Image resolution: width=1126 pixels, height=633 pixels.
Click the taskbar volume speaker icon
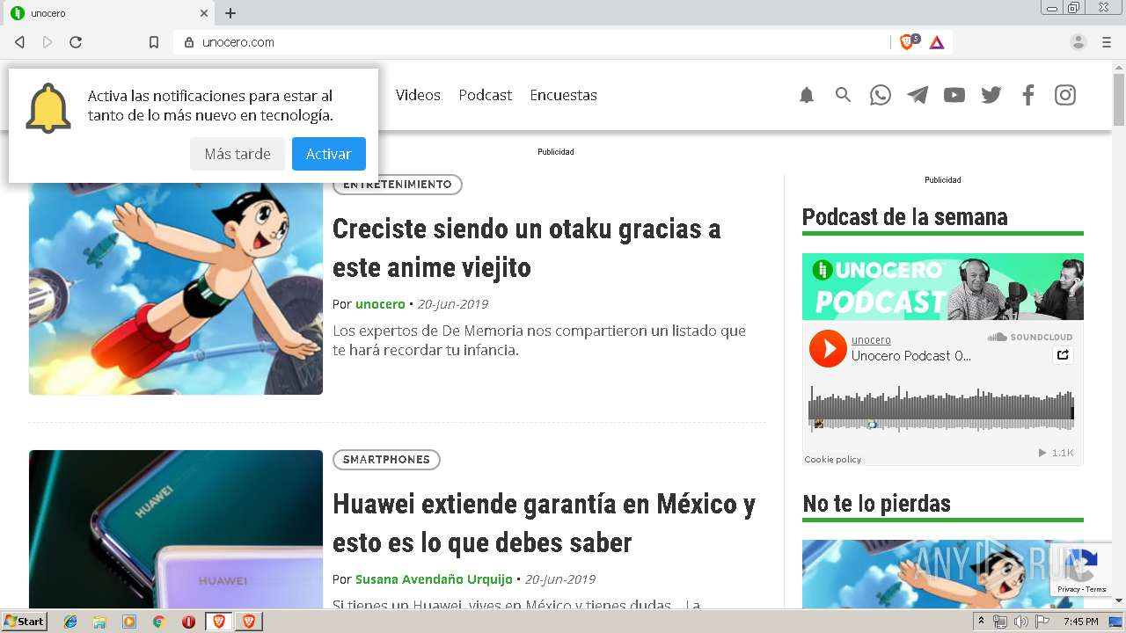pyautogui.click(x=1021, y=622)
